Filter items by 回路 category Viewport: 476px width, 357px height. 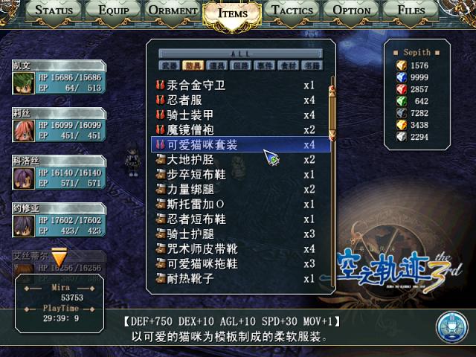pyautogui.click(x=240, y=65)
